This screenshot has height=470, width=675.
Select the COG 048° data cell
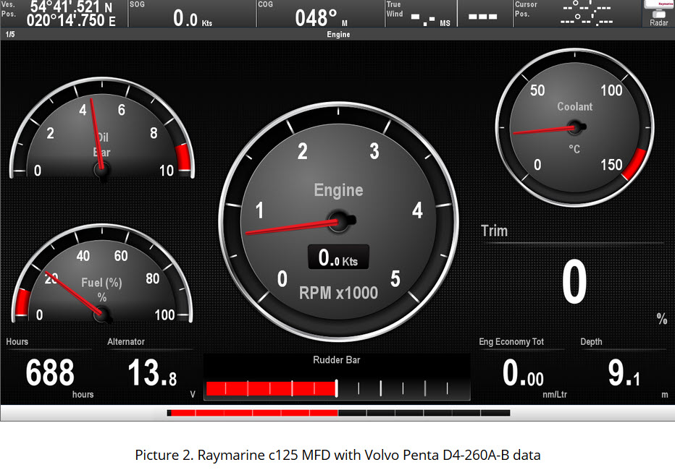pos(320,13)
